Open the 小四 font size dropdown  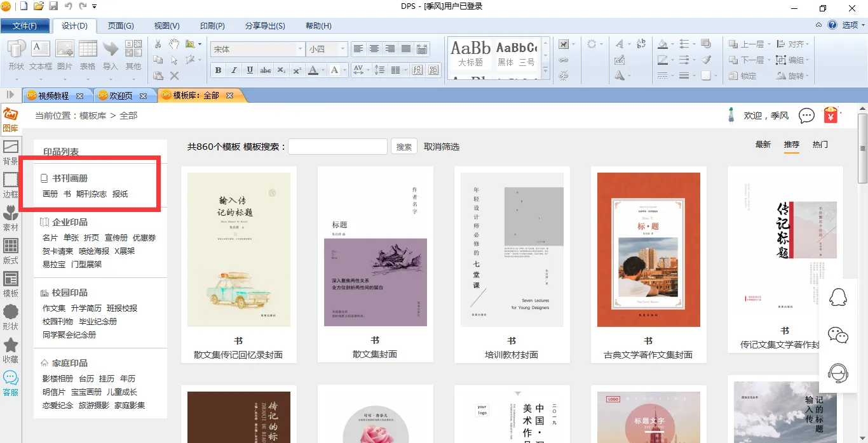[x=342, y=49]
